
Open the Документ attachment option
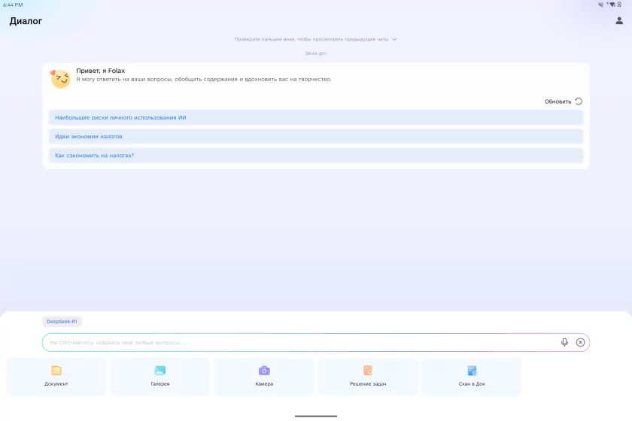point(56,377)
